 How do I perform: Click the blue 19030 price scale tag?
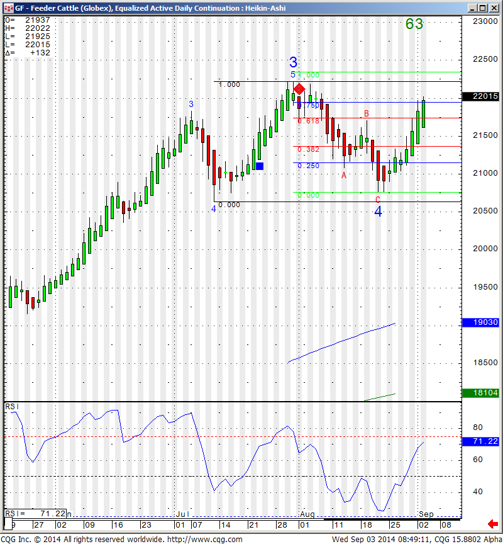tap(480, 322)
